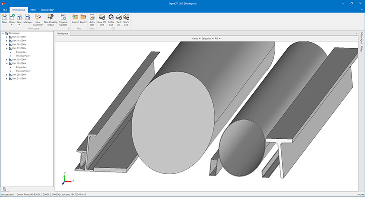Select Part 18<100> in tree

pyautogui.click(x=19, y=60)
